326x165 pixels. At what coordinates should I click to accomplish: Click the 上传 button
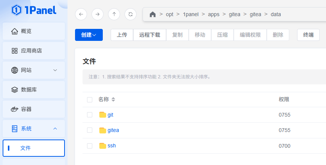click(122, 35)
